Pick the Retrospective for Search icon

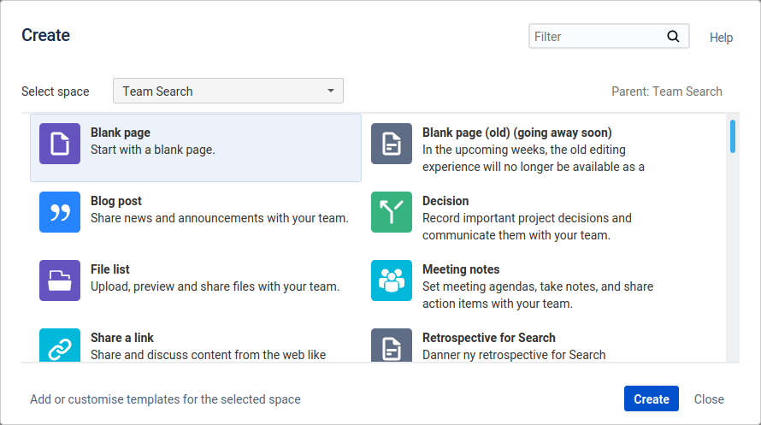[x=392, y=345]
